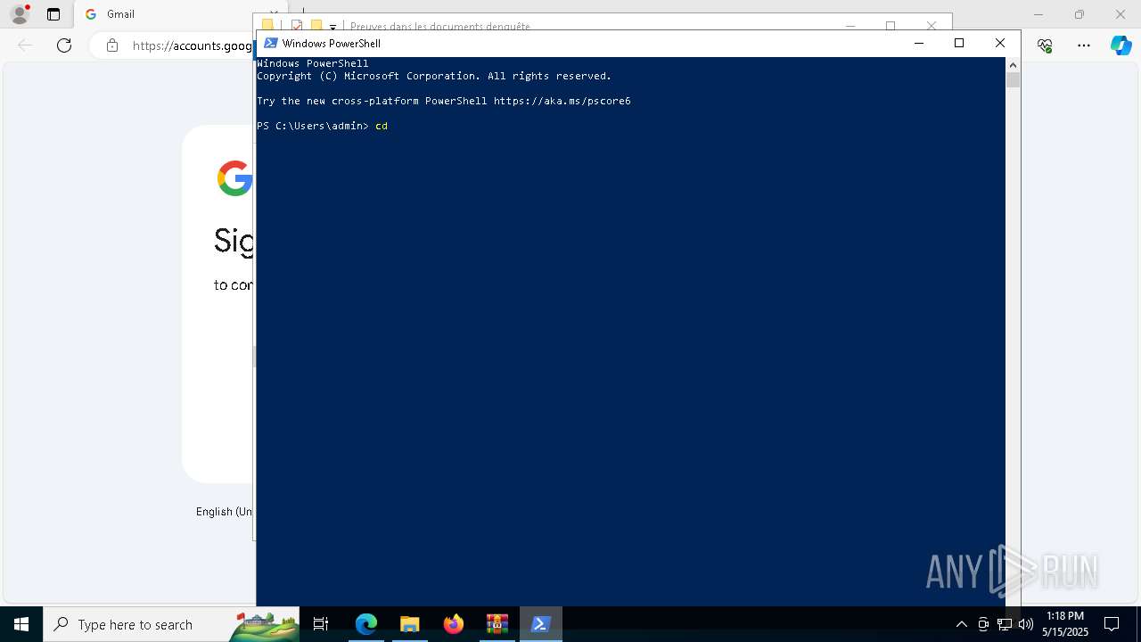Open Task View from the taskbar

point(321,624)
